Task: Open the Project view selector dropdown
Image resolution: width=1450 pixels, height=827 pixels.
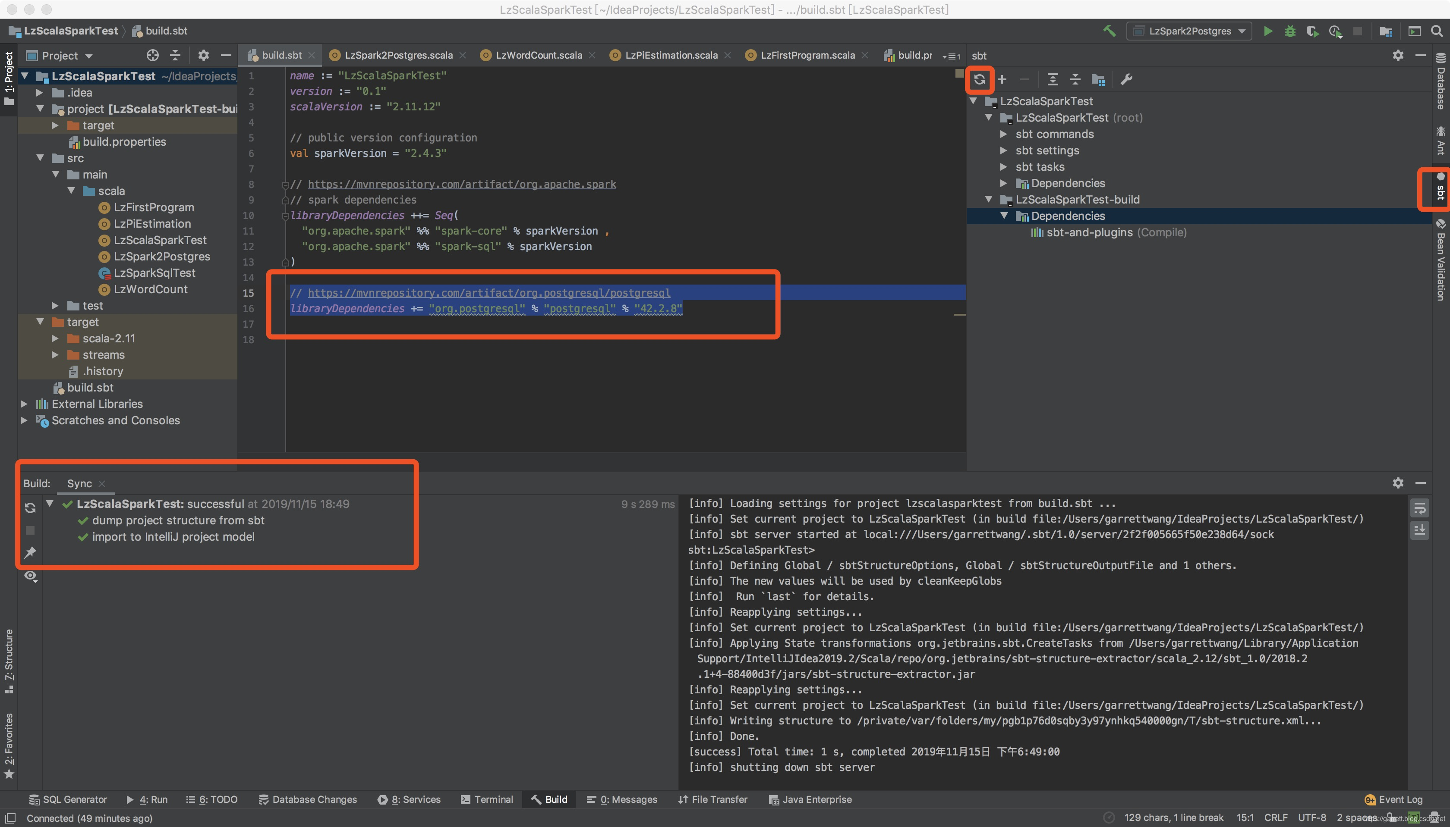Action: [x=60, y=56]
